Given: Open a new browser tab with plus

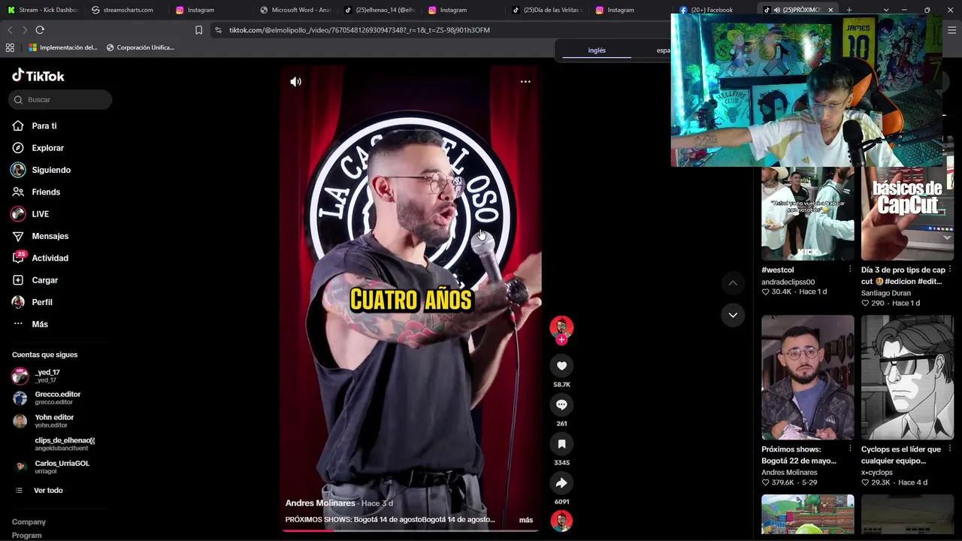Looking at the screenshot, I should point(849,10).
